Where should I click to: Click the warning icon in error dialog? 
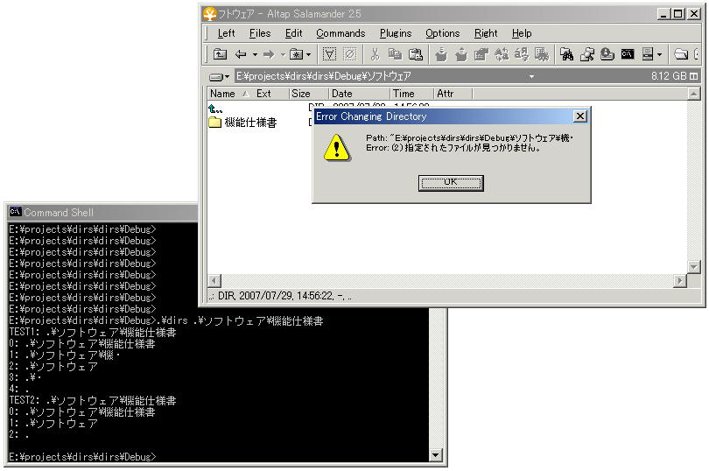[x=336, y=147]
